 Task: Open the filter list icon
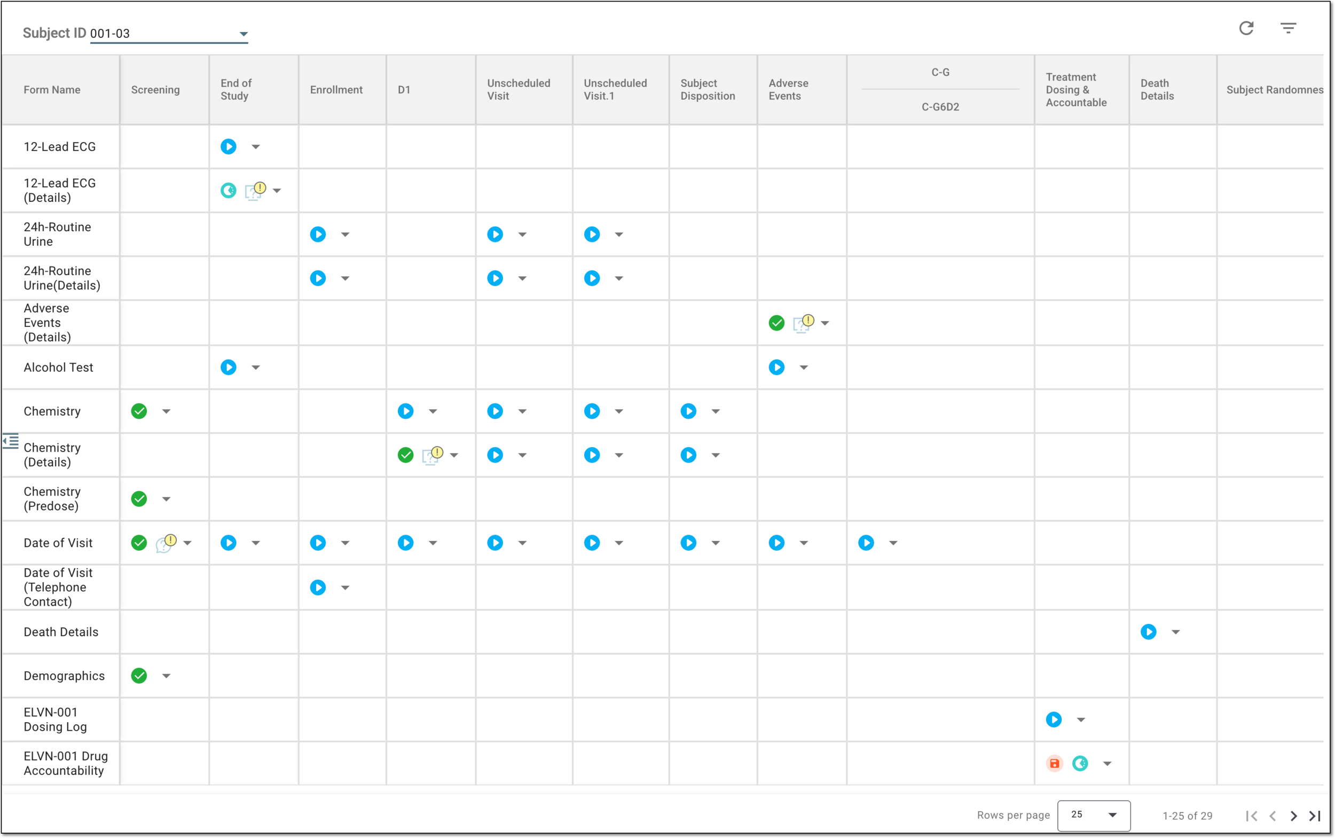tap(1288, 28)
